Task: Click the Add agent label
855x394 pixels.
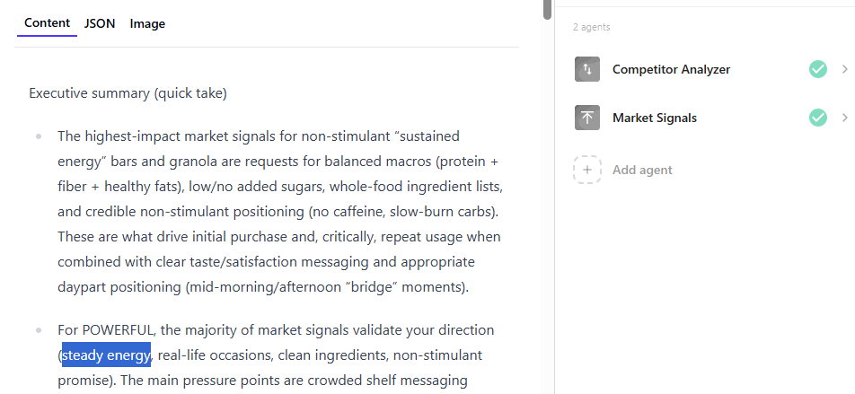Action: (x=642, y=170)
